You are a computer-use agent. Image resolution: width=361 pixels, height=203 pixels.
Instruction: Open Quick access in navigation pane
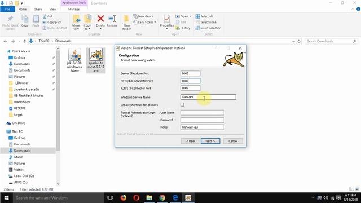coord(21,51)
